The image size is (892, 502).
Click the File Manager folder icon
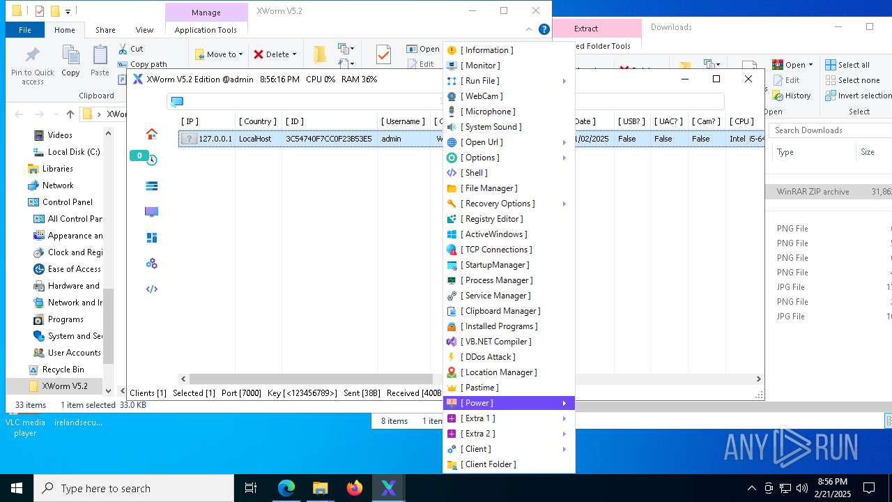point(452,188)
